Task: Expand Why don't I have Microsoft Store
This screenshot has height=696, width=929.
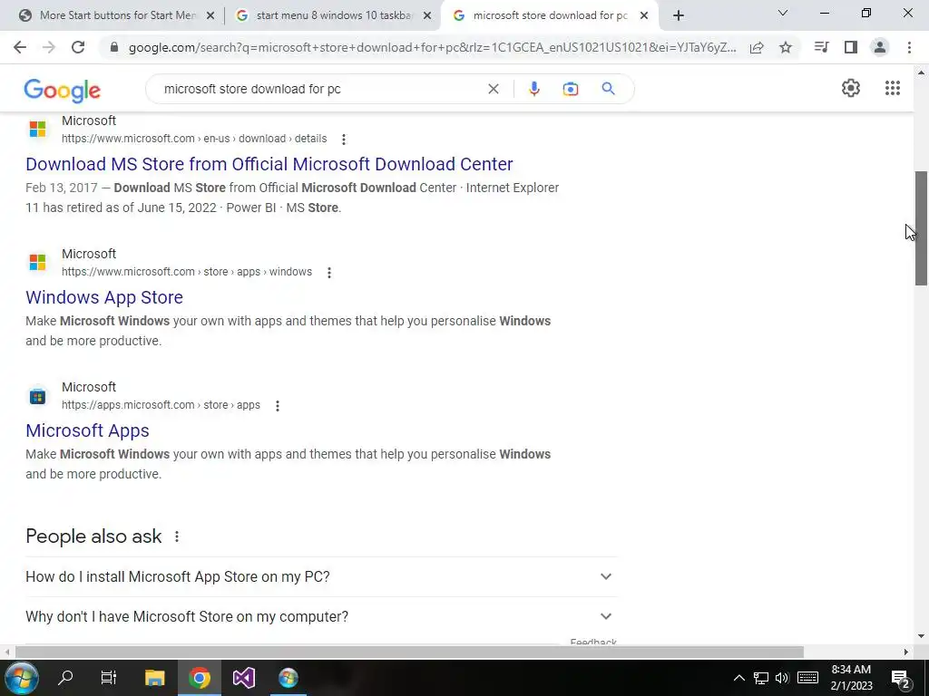Action: [321, 616]
